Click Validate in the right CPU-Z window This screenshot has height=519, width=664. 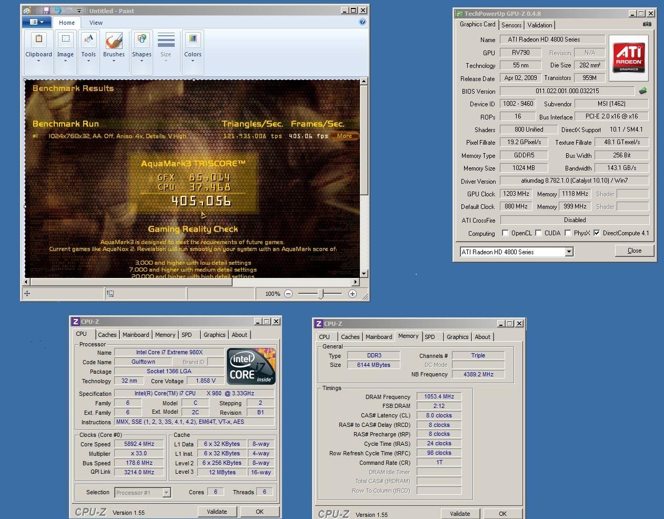click(460, 514)
